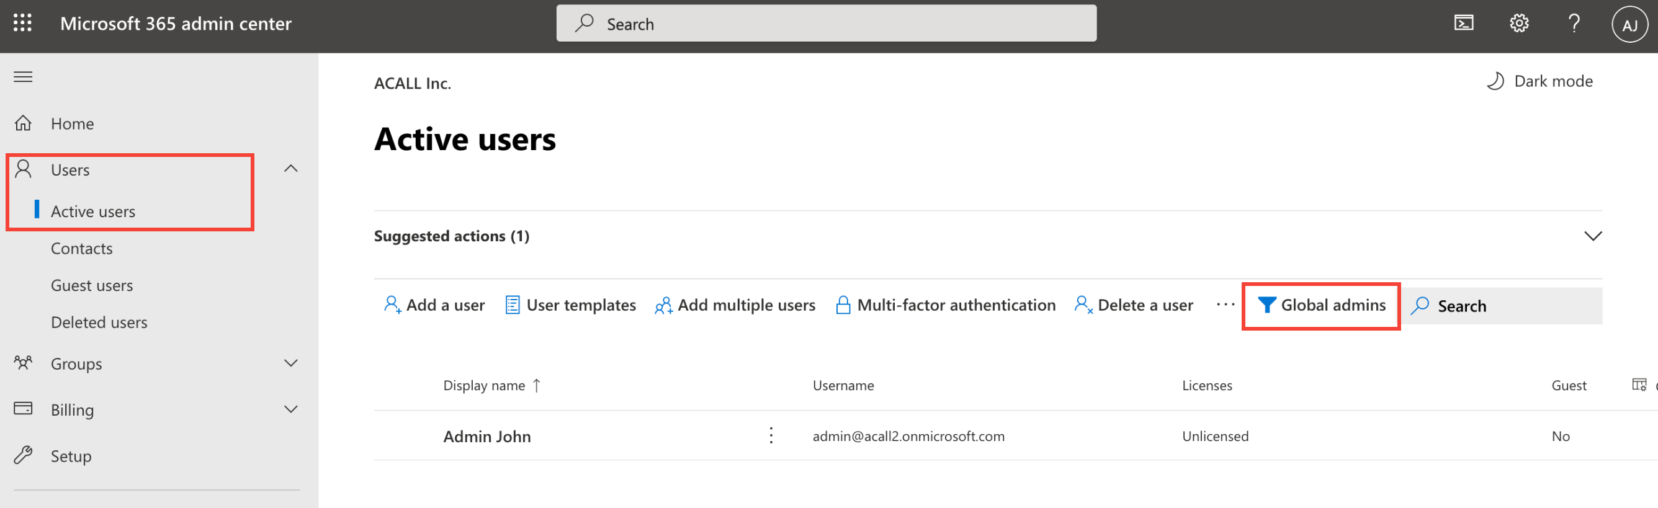Click the filter funnel icon
Screen dimensions: 1658x508
pyautogui.click(x=1266, y=305)
